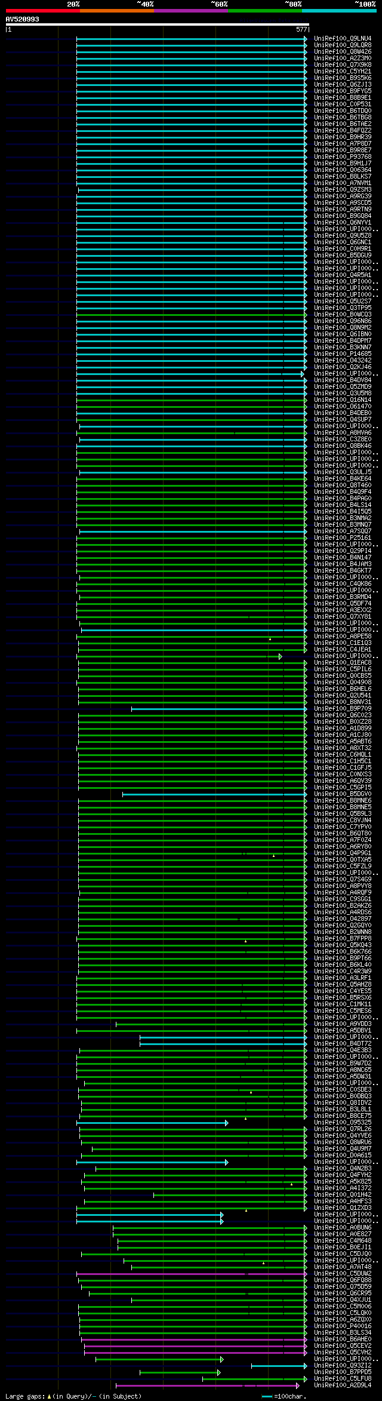Select hit label UniRef100_Q96N86
Image resolution: width=382 pixels, height=1401 pixels.
(343, 321)
